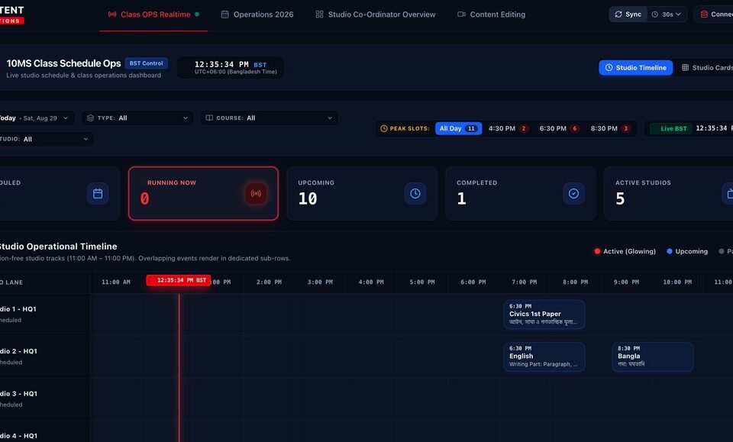Click the layers icon in the TYPE filter
Image resolution: width=733 pixels, height=442 pixels.
(x=91, y=118)
